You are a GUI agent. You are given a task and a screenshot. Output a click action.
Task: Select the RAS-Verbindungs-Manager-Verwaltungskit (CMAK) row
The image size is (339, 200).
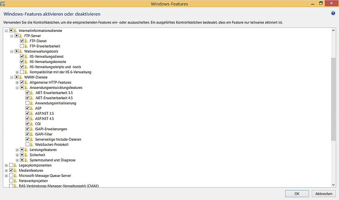59,186
